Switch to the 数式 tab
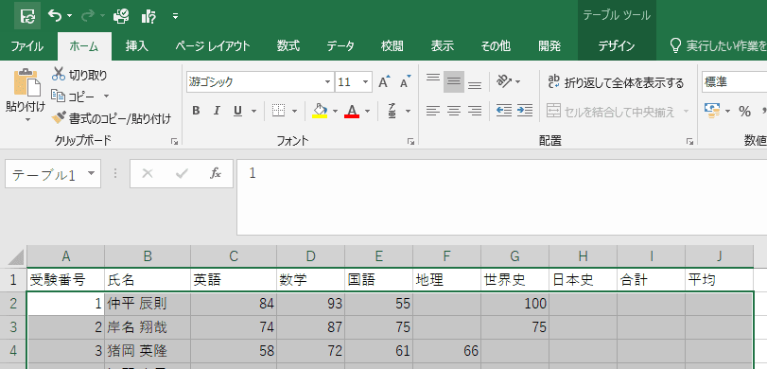 click(x=288, y=46)
